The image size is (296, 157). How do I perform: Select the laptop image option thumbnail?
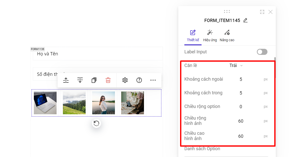point(45,103)
